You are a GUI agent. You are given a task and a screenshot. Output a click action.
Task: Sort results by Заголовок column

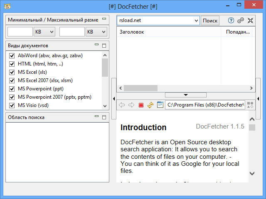169,32
